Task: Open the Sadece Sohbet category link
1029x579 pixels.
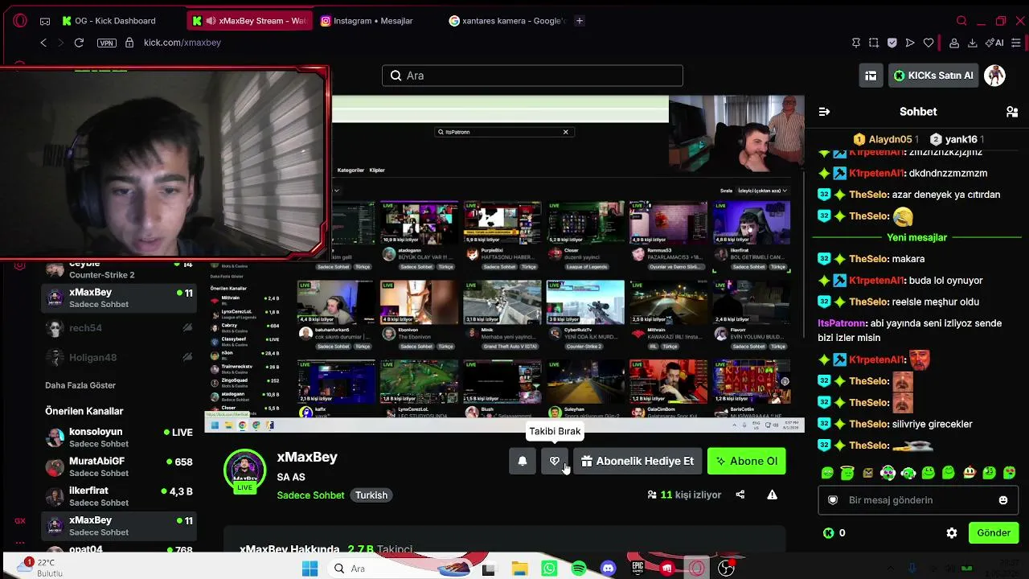Action: coord(310,495)
